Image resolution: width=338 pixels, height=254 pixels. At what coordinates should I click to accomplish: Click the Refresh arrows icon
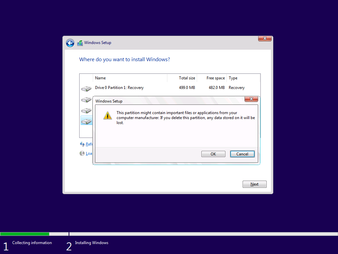(x=82, y=144)
